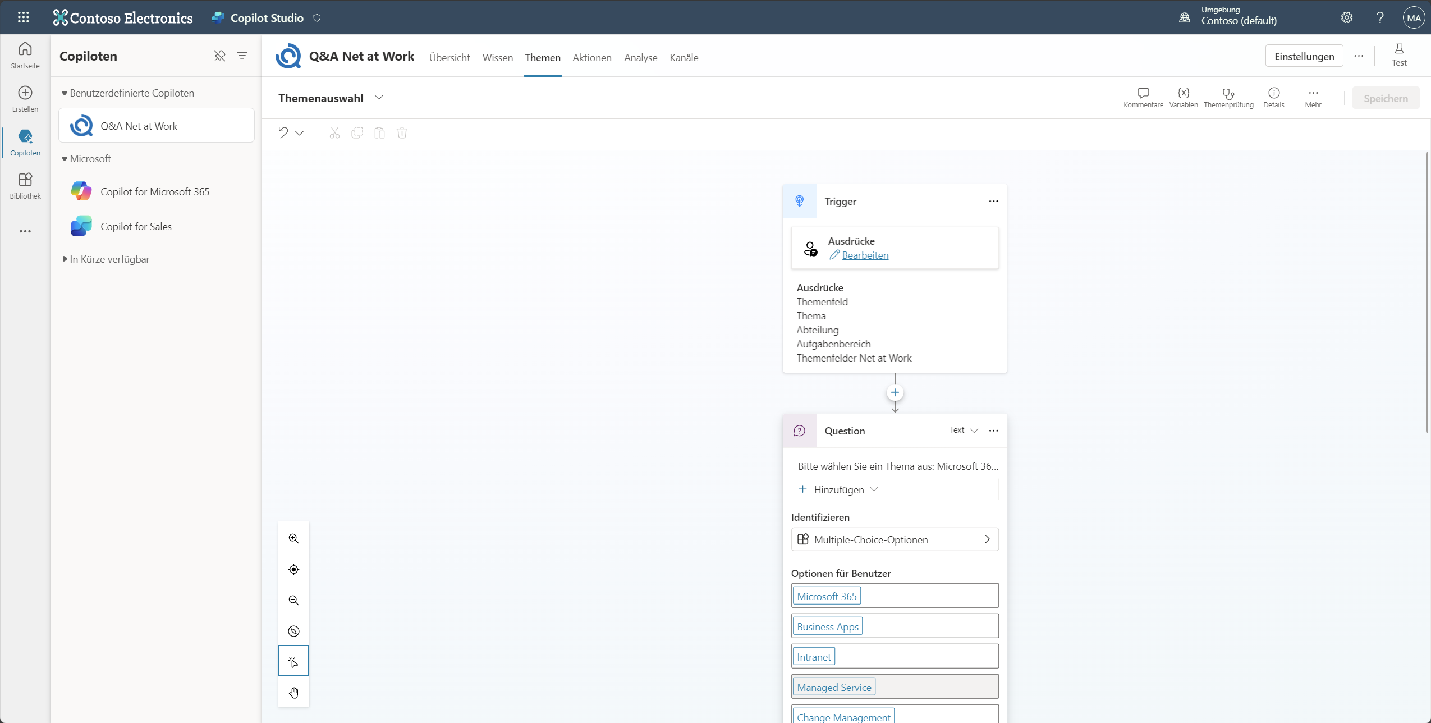This screenshot has height=723, width=1431.
Task: Switch to the Analyse tab
Action: click(640, 57)
